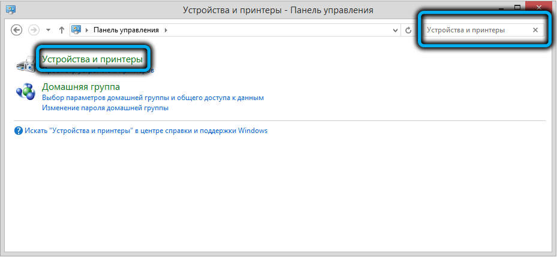Open the window system menu icon in the title bar
Viewport: 557px width, 257px height.
pos(10,10)
